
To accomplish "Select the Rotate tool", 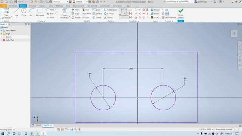I will pos(76,18).
